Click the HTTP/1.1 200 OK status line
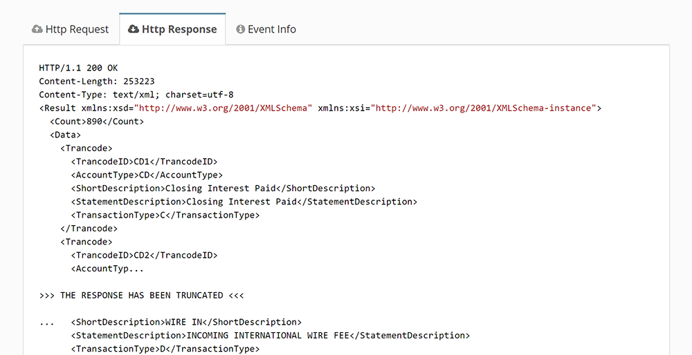 click(x=78, y=68)
